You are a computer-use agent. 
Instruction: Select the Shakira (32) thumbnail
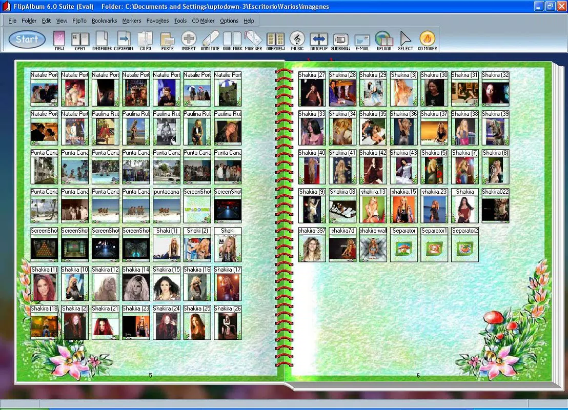[495, 89]
